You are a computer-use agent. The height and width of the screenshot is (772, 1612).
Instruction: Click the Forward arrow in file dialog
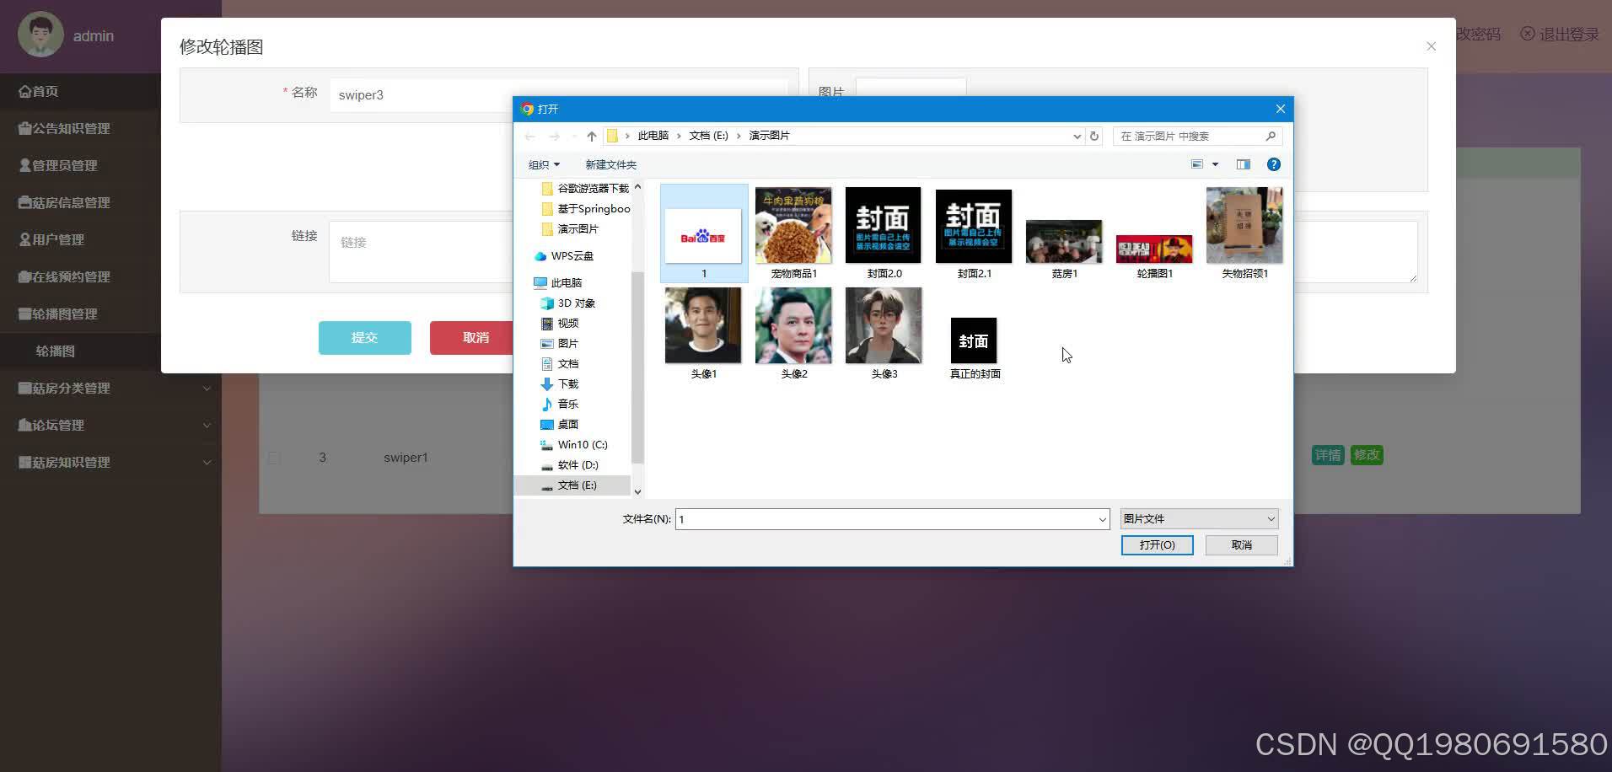click(x=554, y=136)
